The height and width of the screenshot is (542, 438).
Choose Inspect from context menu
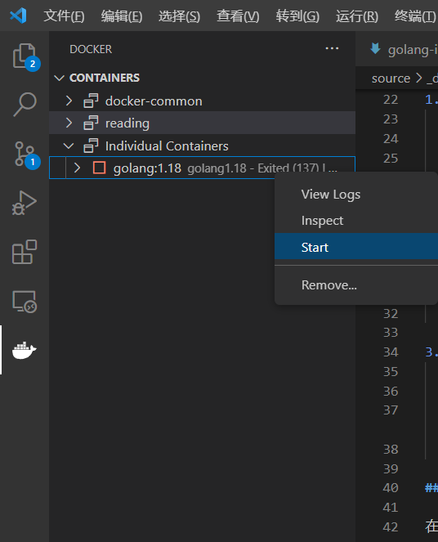coord(356,221)
